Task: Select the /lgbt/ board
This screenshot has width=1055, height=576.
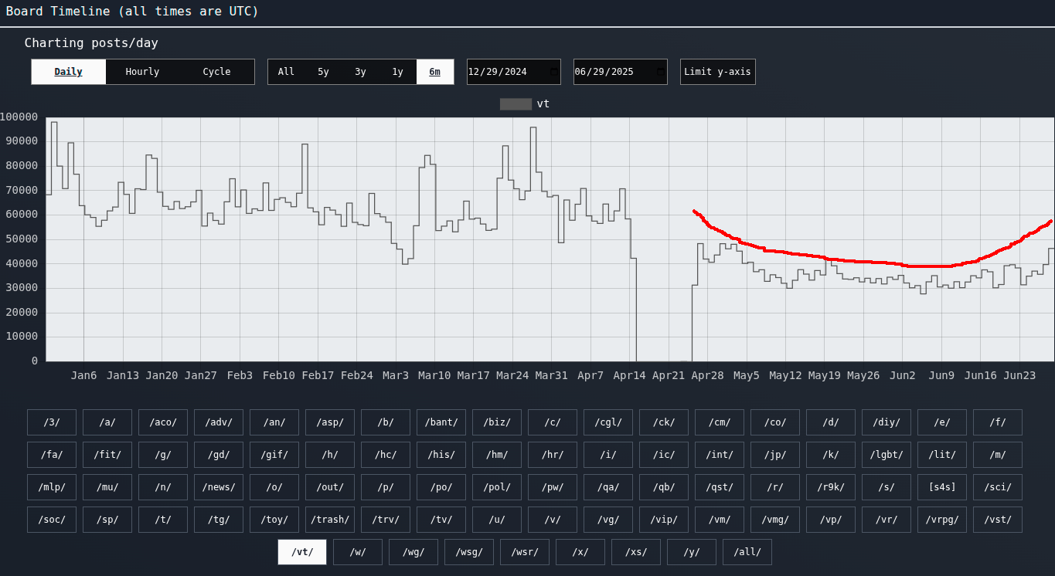Action: click(887, 455)
